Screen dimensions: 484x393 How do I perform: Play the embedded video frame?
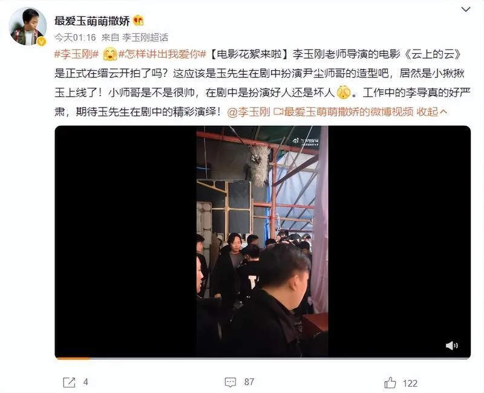click(263, 241)
